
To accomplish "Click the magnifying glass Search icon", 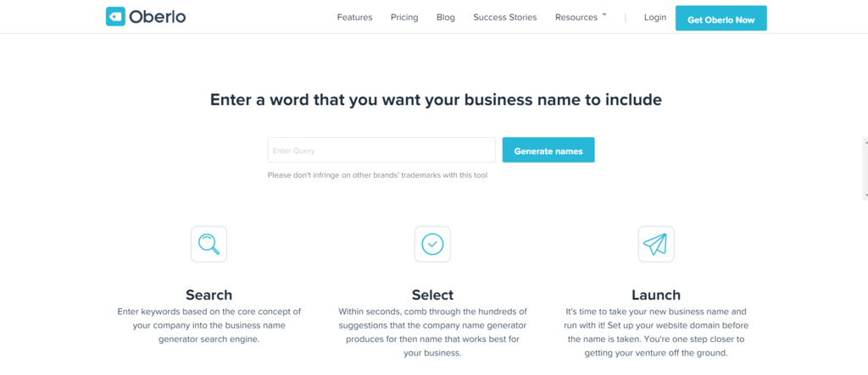I will point(209,244).
